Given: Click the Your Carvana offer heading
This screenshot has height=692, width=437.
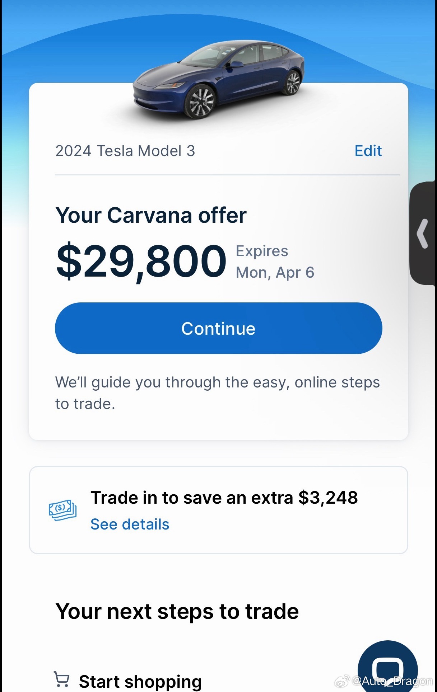Looking at the screenshot, I should click(151, 215).
